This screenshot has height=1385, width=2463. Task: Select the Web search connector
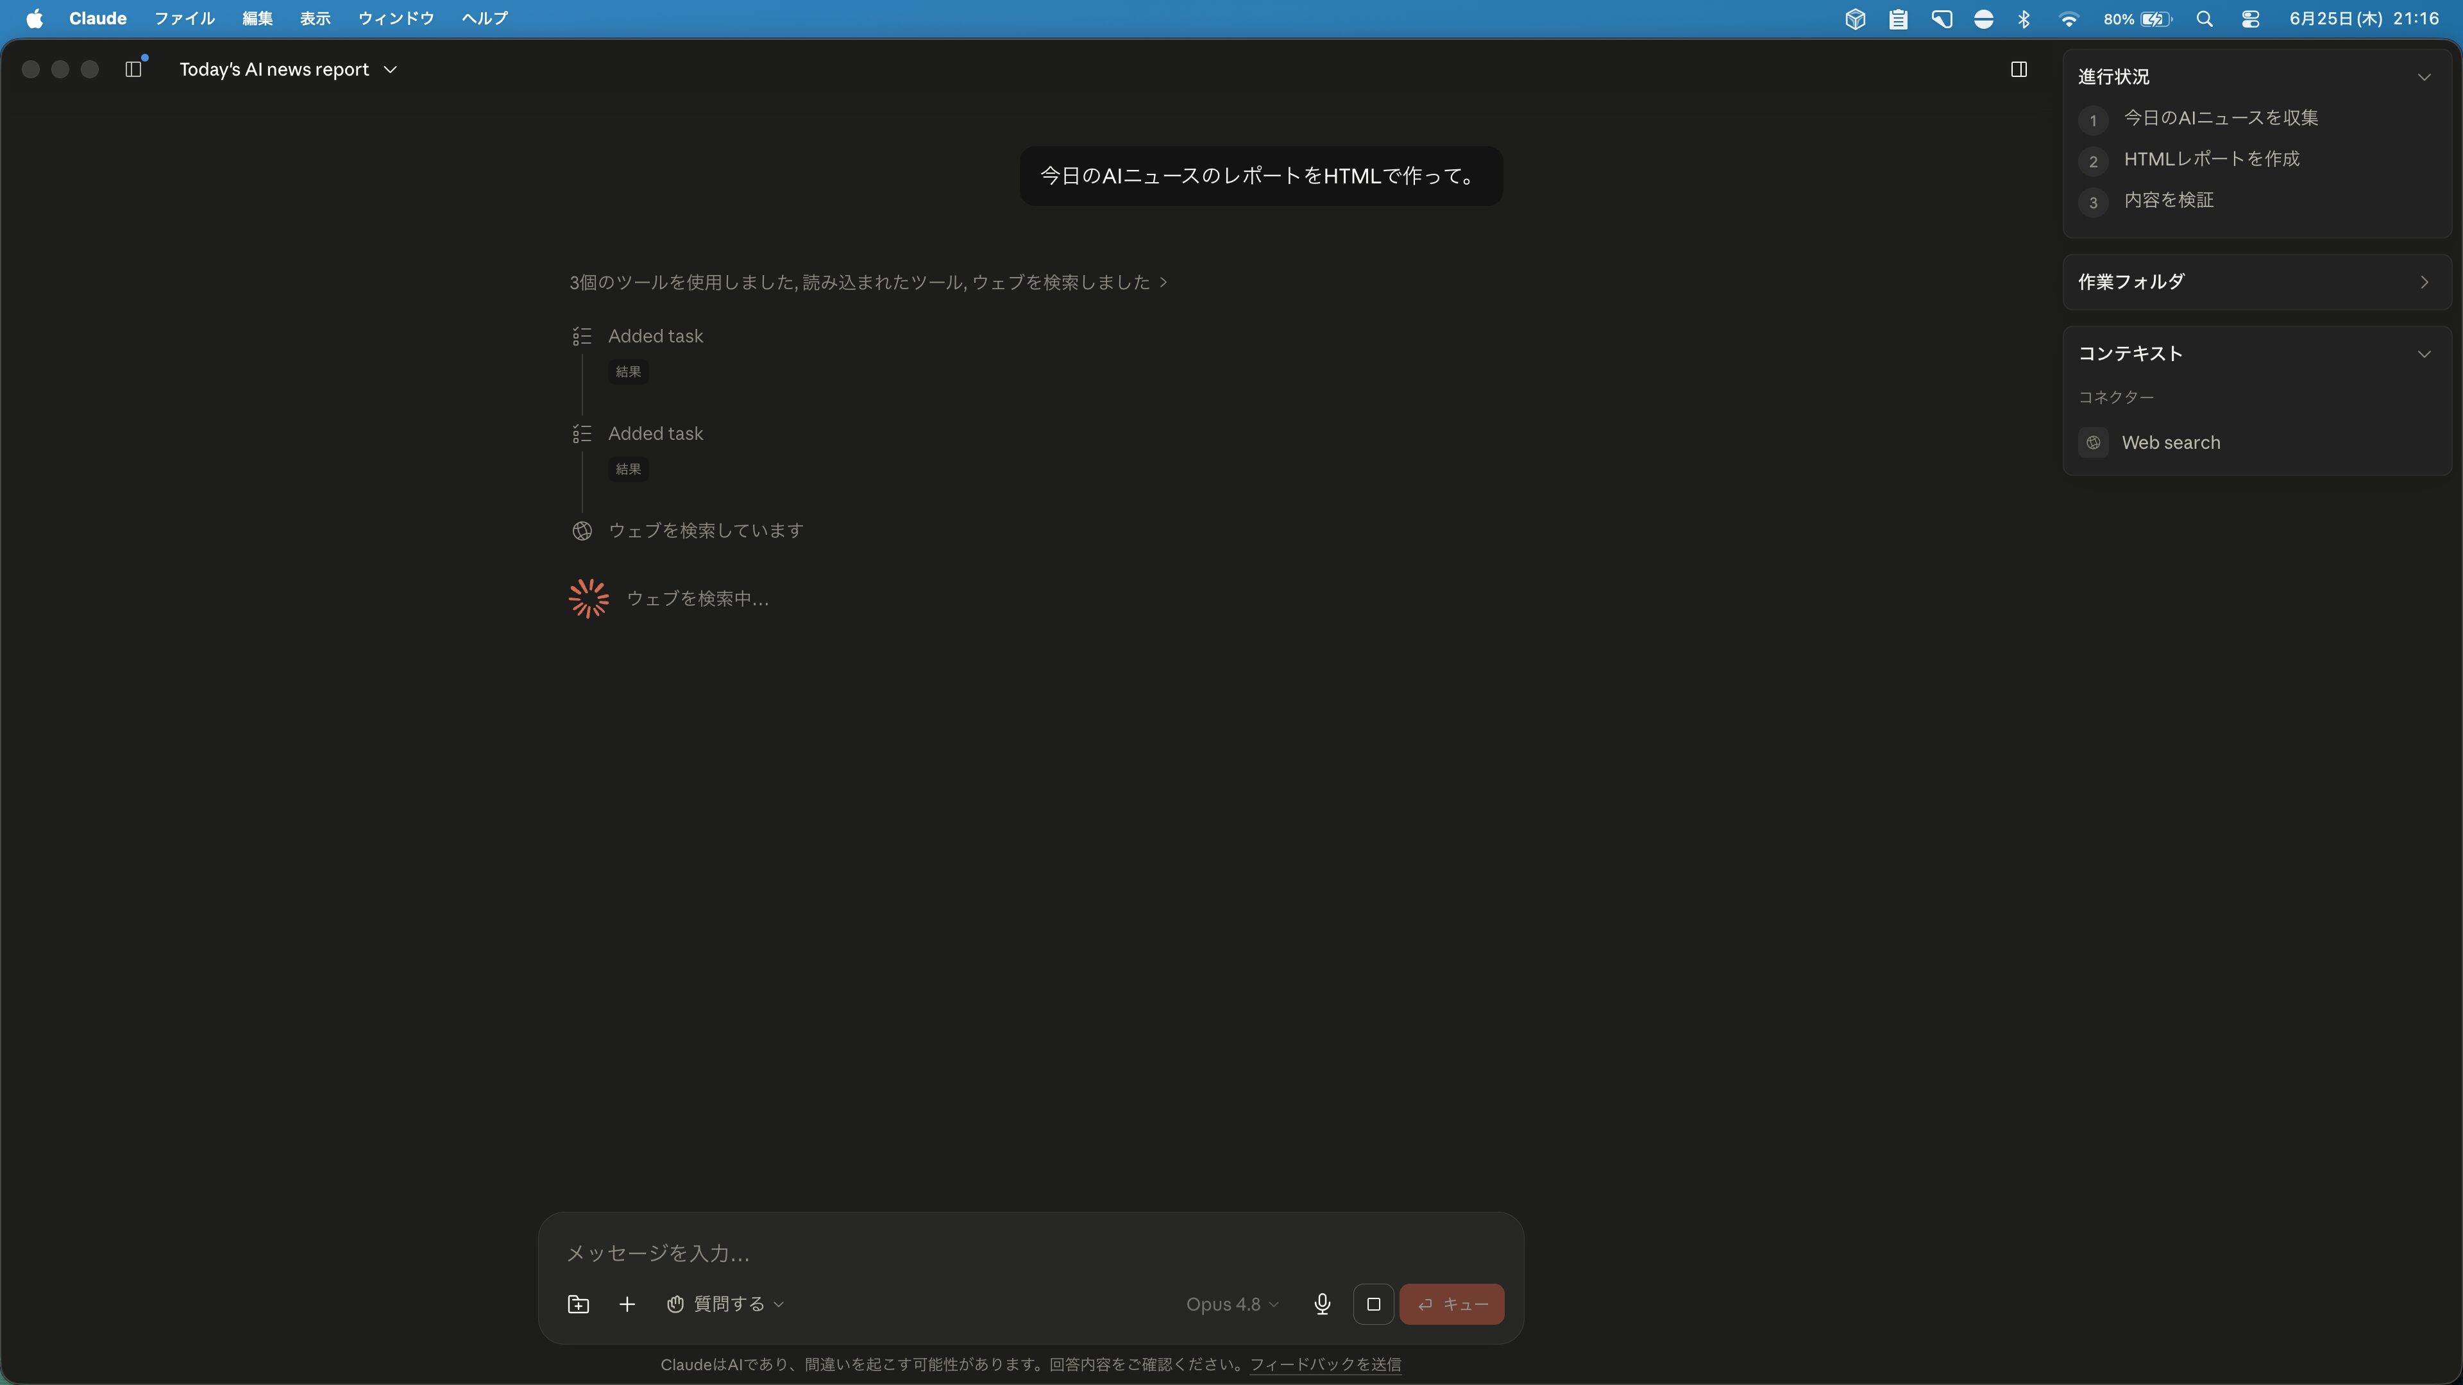2149,442
